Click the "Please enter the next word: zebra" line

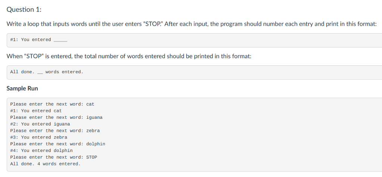pyautogui.click(x=55, y=131)
